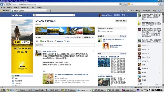Open Facebook messages icon

tap(27, 15)
